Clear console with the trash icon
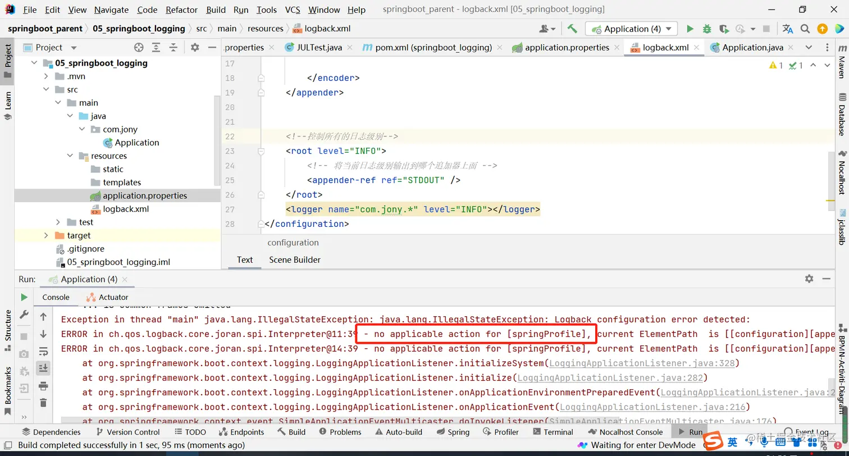Image resolution: width=849 pixels, height=456 pixels. tap(43, 403)
